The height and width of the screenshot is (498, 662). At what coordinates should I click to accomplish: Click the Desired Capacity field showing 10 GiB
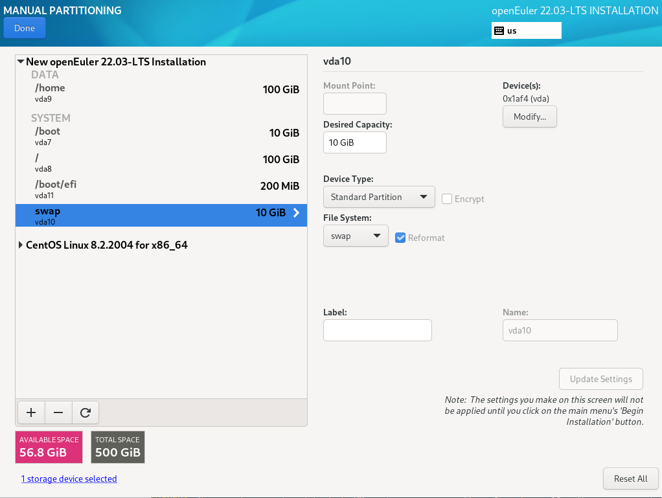355,142
